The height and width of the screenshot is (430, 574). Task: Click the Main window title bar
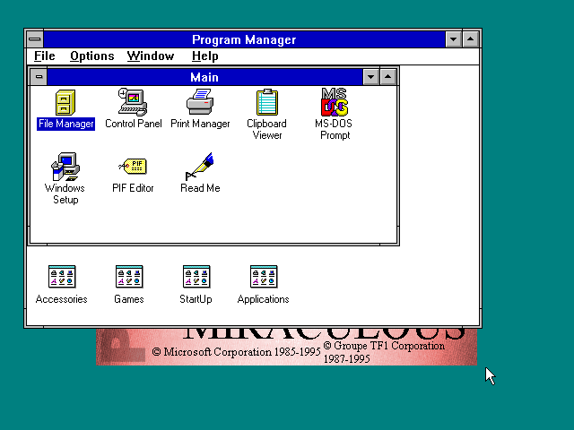pyautogui.click(x=204, y=77)
